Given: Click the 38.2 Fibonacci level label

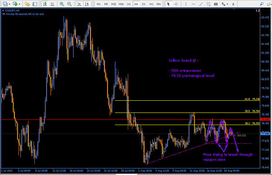Looking at the screenshot, I should [x=252, y=123].
